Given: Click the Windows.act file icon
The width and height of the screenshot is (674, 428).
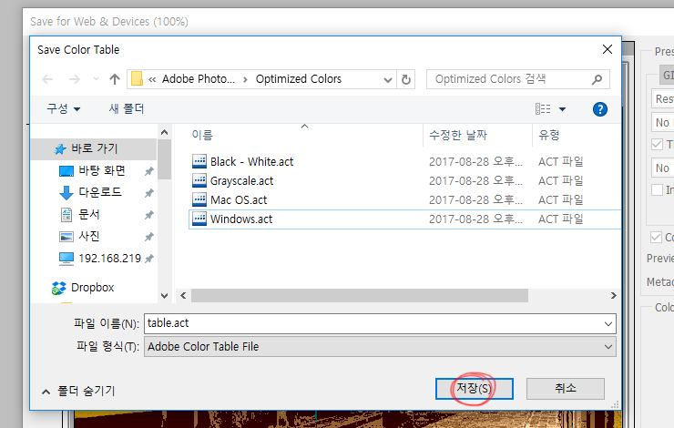Looking at the screenshot, I should [199, 219].
